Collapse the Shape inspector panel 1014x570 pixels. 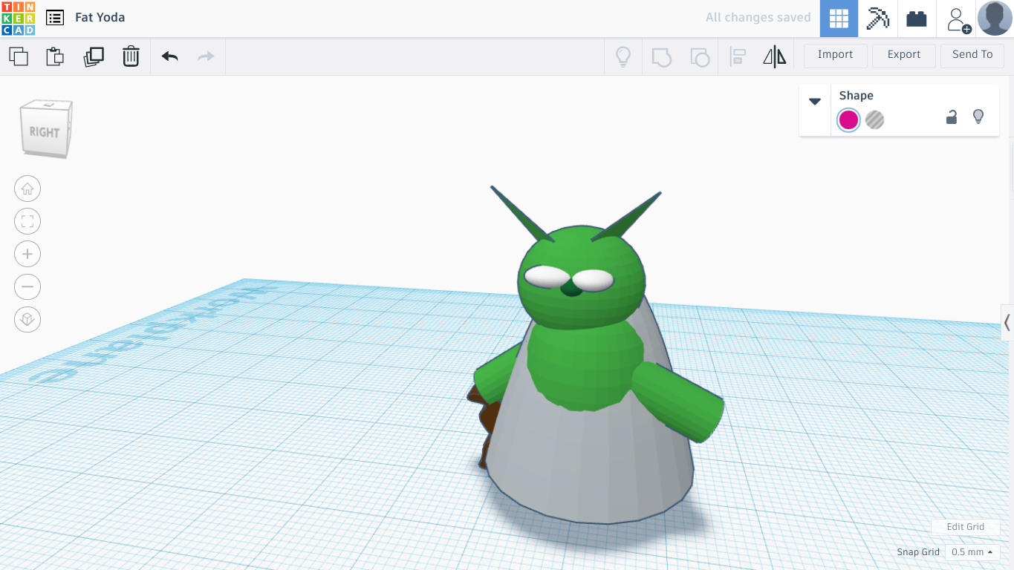815,102
